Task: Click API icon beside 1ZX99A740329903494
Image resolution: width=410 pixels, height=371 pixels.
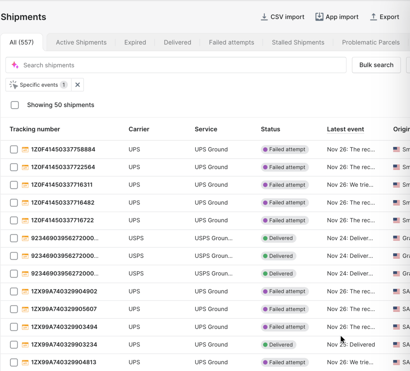Action: (x=25, y=327)
